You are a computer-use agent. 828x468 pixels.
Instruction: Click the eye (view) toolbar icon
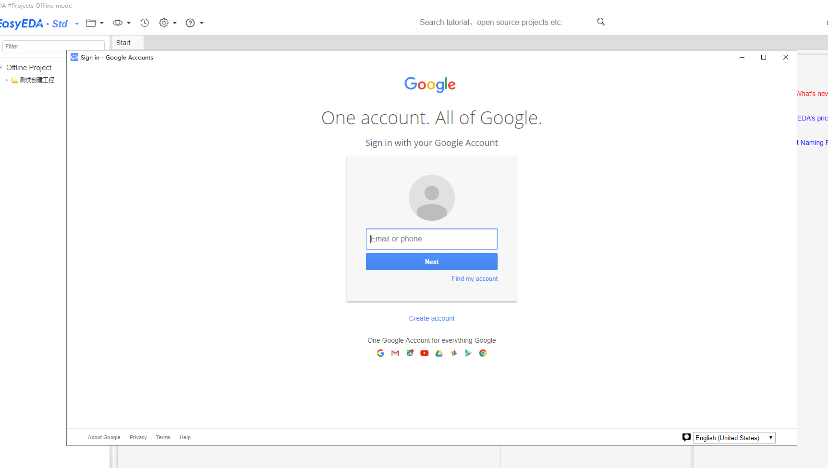[118, 23]
